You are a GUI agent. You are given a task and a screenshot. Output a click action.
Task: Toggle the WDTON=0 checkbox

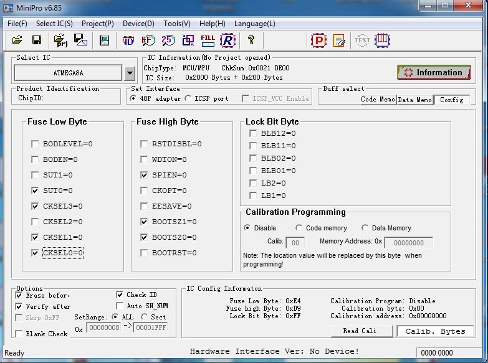coord(144,159)
